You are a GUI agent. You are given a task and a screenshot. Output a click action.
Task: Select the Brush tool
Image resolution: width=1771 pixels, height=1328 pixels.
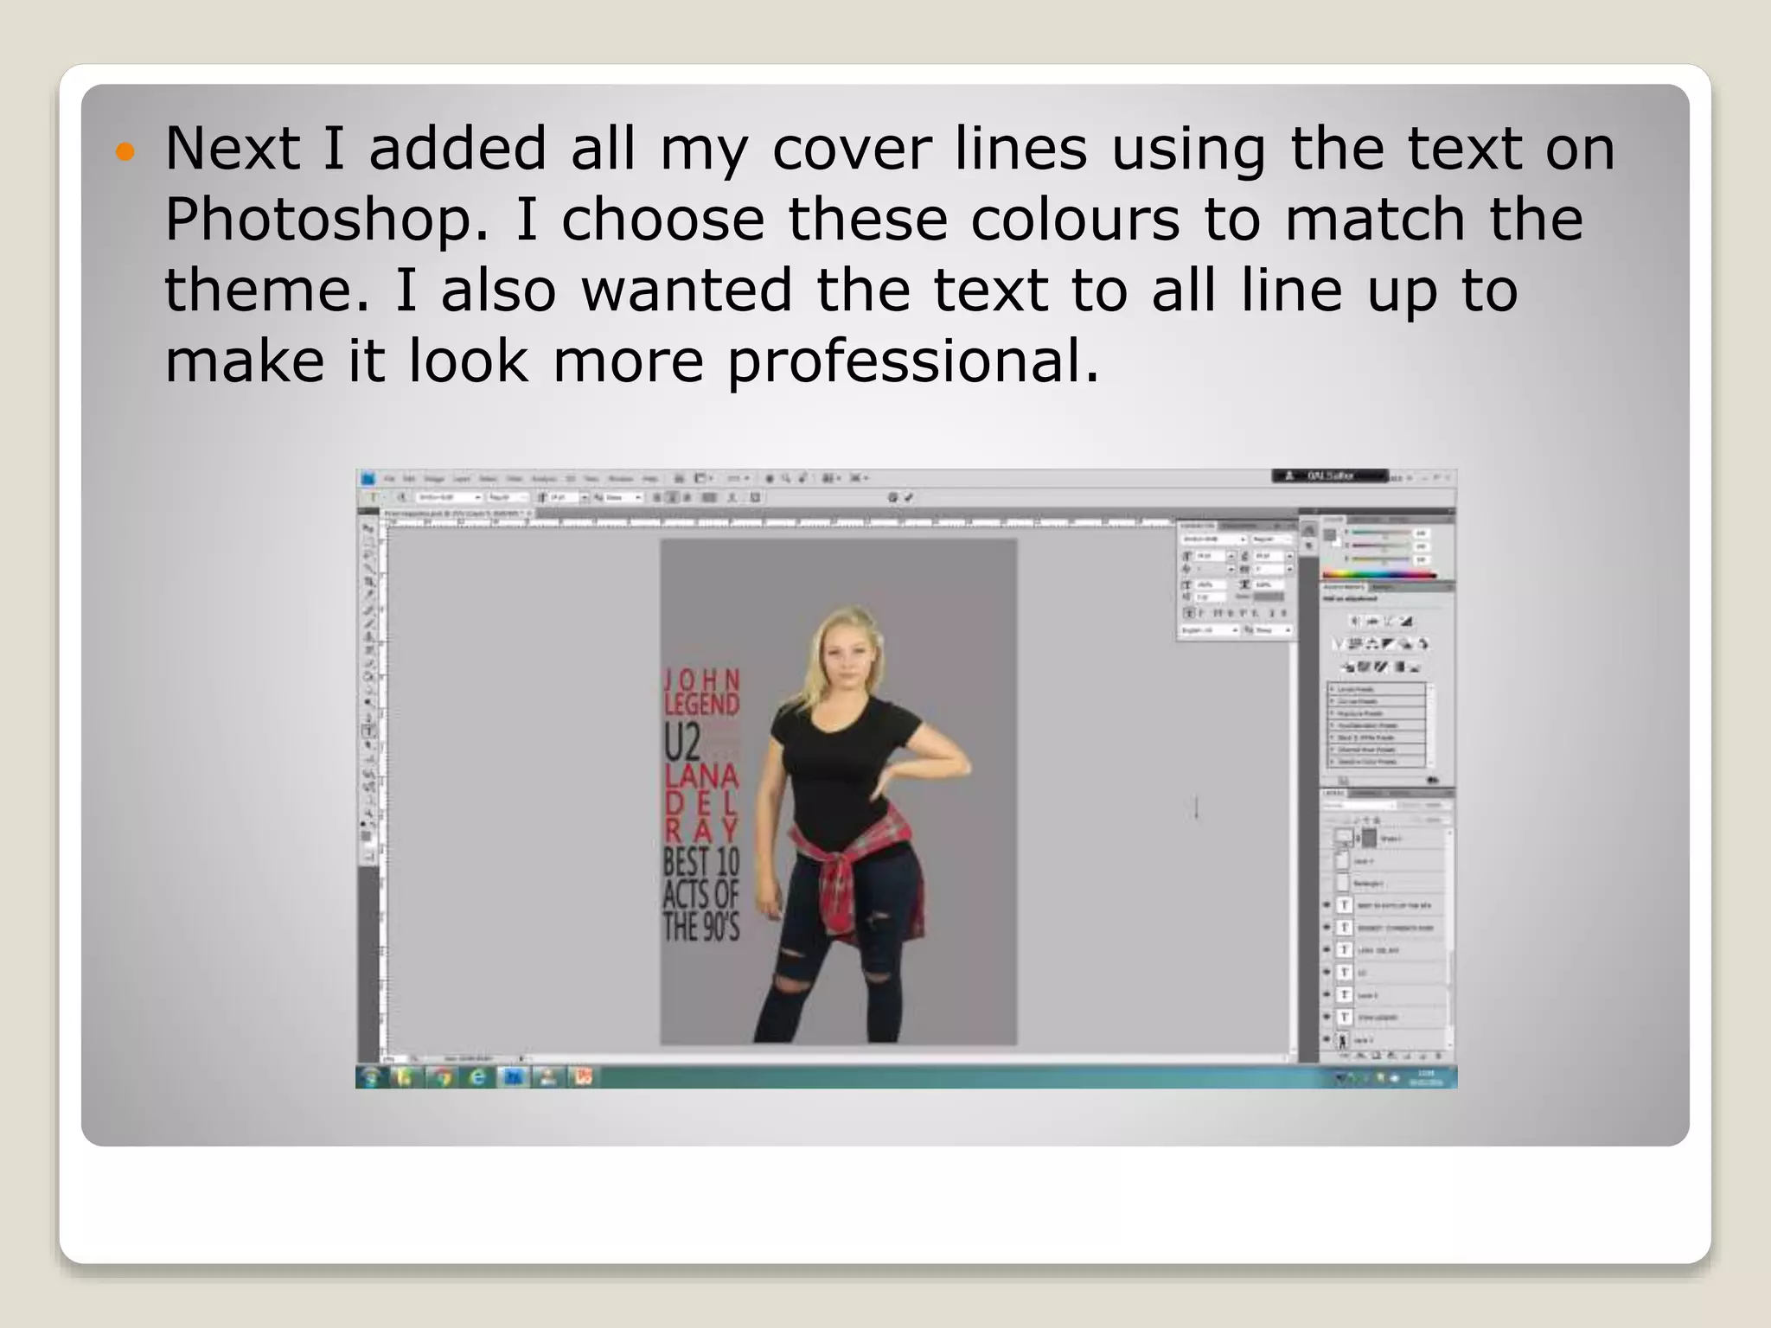(368, 622)
